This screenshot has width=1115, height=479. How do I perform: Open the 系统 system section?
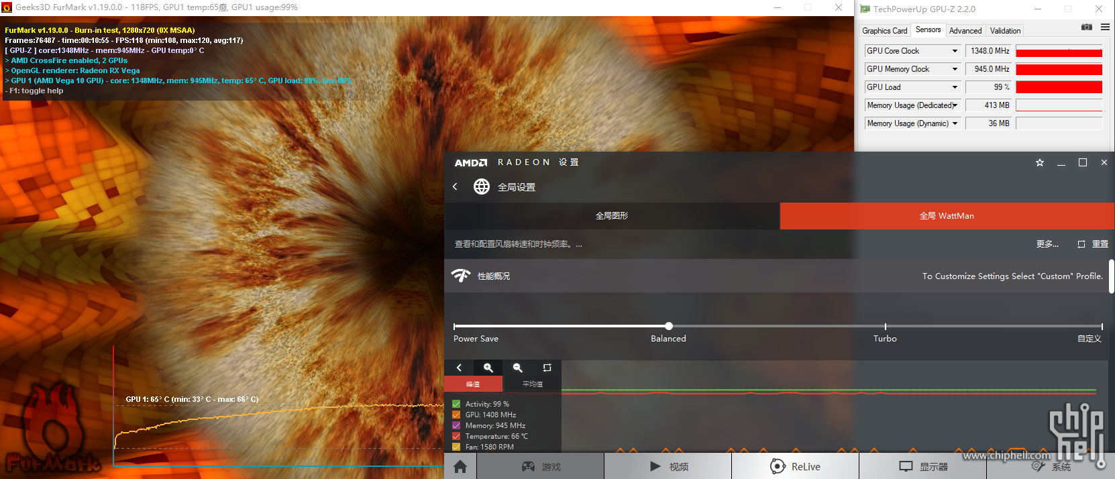(x=1051, y=466)
